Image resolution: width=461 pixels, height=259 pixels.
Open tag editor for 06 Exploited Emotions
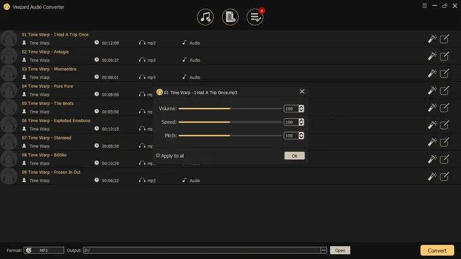tap(444, 124)
